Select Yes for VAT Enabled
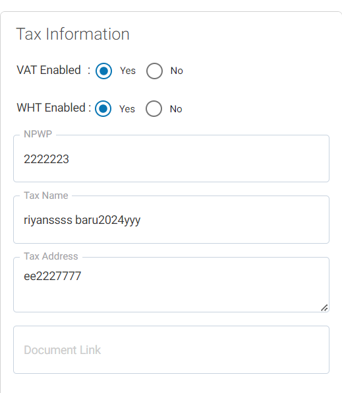This screenshot has height=393, width=342. (103, 71)
